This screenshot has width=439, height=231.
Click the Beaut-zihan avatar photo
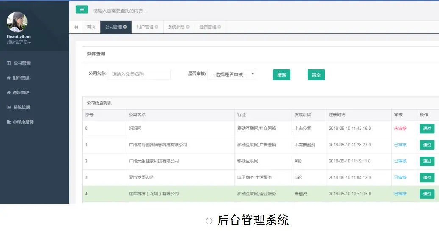[17, 22]
